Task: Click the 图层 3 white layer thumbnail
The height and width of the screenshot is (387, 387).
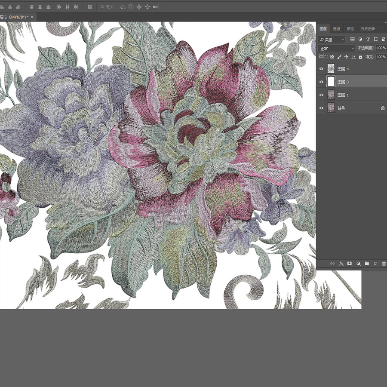Action: 331,82
